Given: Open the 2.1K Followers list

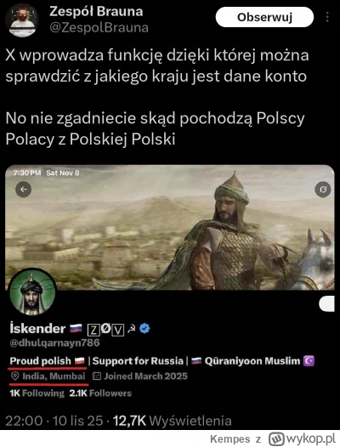Looking at the screenshot, I should [100, 393].
